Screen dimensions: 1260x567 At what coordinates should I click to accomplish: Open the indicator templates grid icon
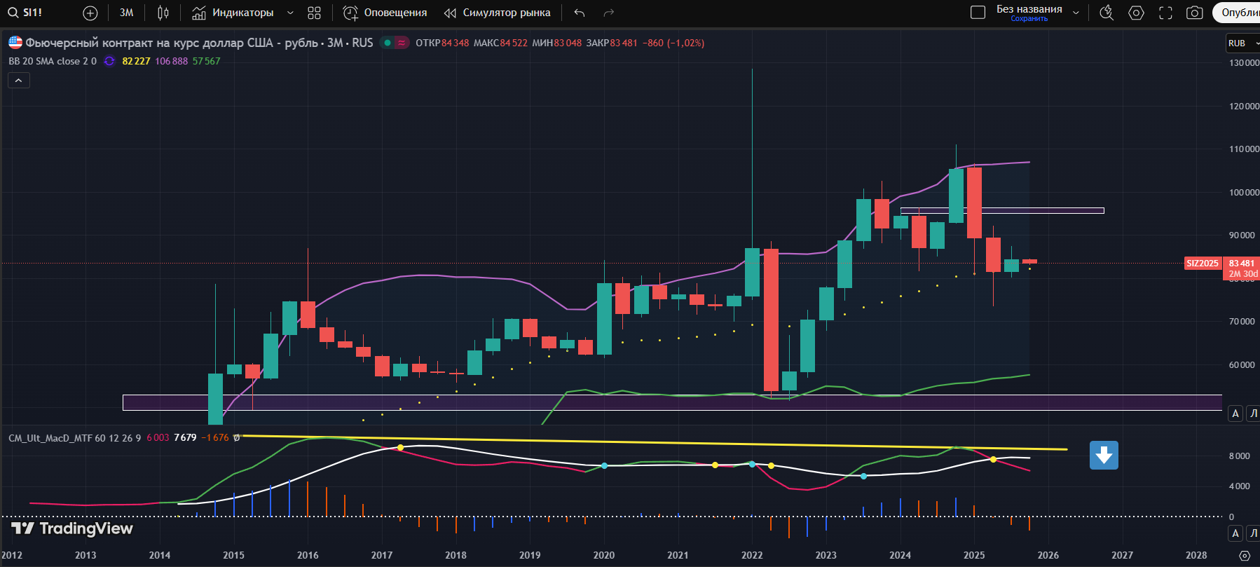tap(314, 13)
